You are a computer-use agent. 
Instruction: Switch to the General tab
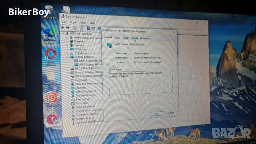click(108, 37)
